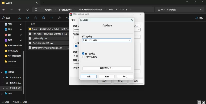Image resolution: width=206 pixels, height=104 pixels.
Task: Click the 名称 column header
Action: [x=33, y=24]
